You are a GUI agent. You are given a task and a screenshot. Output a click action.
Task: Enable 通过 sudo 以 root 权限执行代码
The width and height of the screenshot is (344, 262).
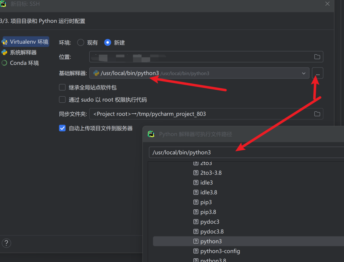(62, 100)
